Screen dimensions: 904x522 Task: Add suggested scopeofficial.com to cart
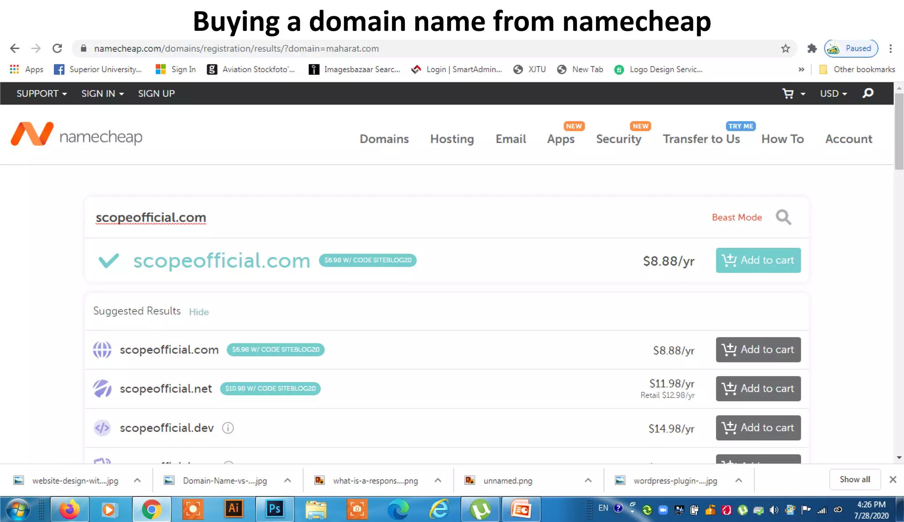pos(758,350)
